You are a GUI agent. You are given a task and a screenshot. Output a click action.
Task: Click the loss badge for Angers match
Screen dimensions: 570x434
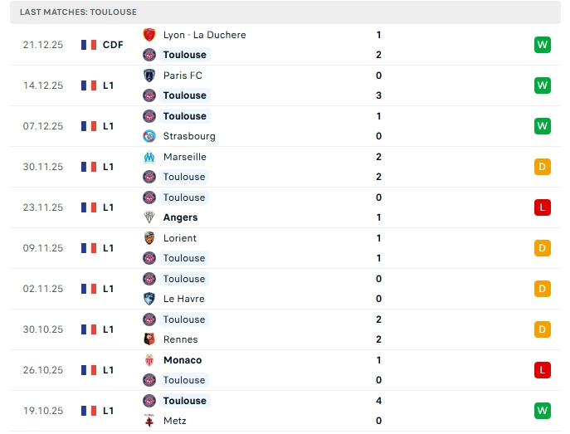(x=543, y=207)
